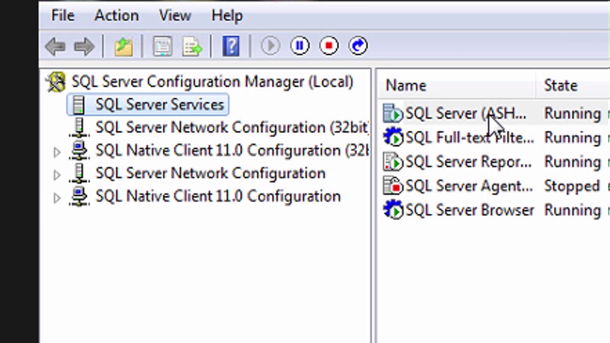Select SQL Native Client 11.0 Configuration (non-32bit) node

[218, 196]
